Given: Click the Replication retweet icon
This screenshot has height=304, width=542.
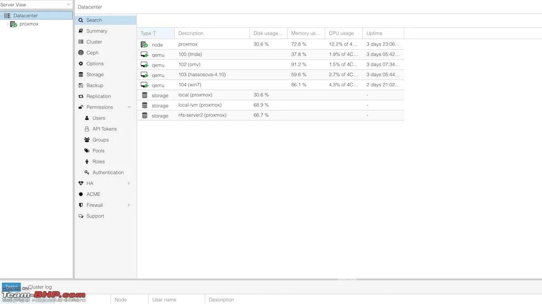Looking at the screenshot, I should [x=81, y=96].
